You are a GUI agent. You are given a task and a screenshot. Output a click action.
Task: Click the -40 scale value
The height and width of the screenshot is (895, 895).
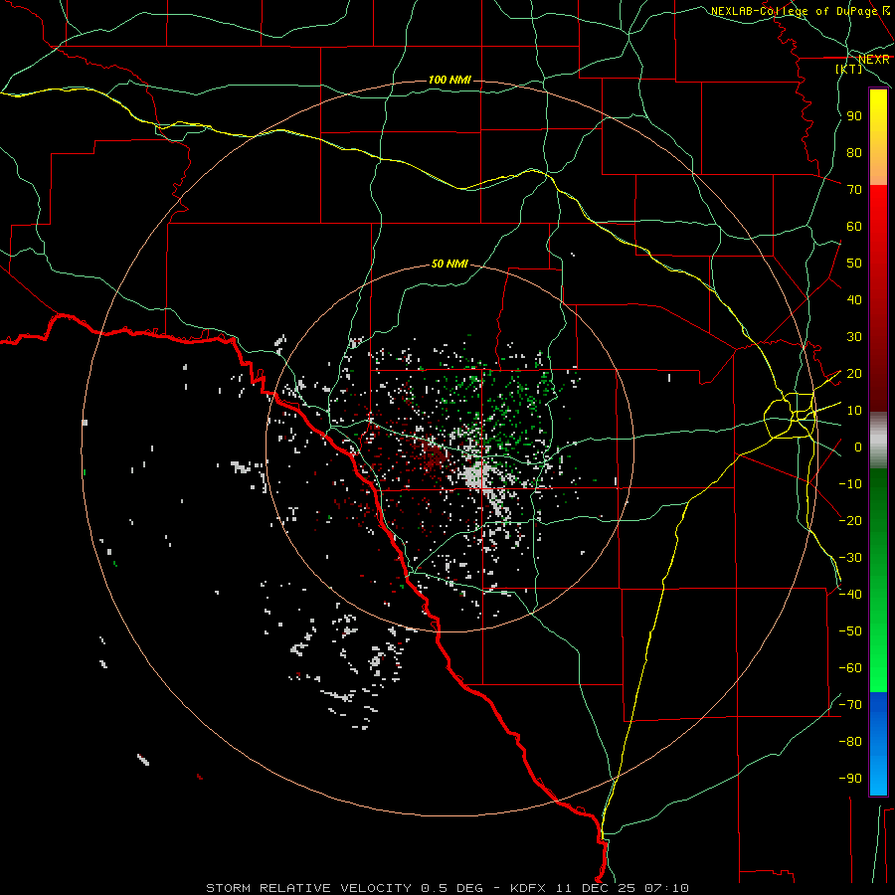(850, 595)
